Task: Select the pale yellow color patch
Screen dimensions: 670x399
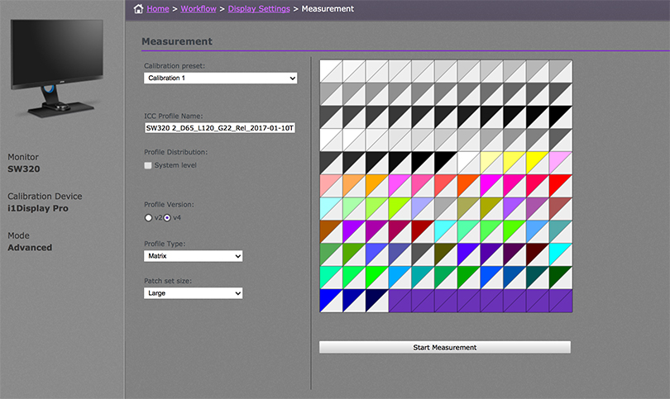Action: (491, 162)
